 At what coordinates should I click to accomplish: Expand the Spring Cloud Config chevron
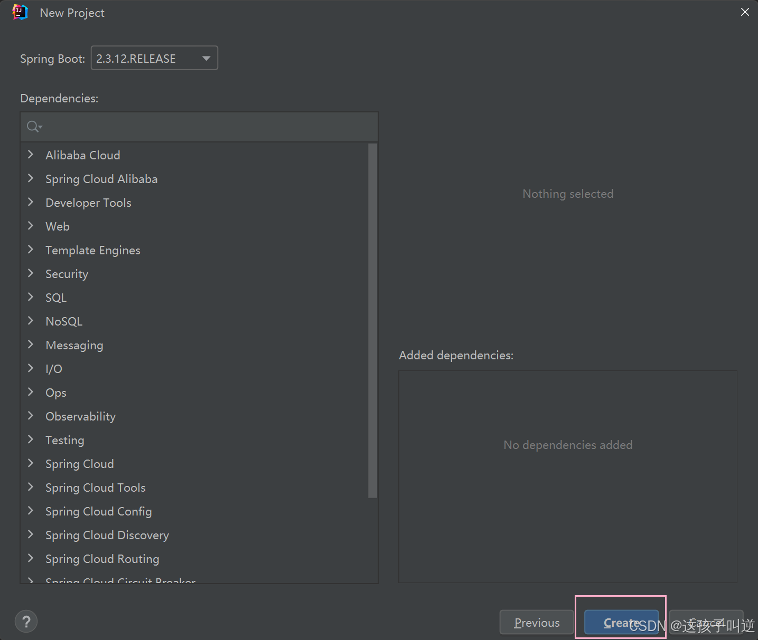point(31,511)
